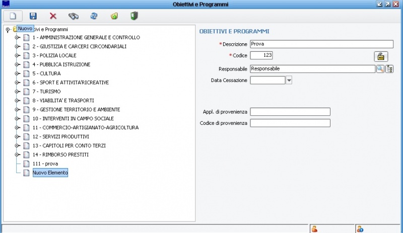Open the Data Cessazione dropdown arrow

coord(289,80)
